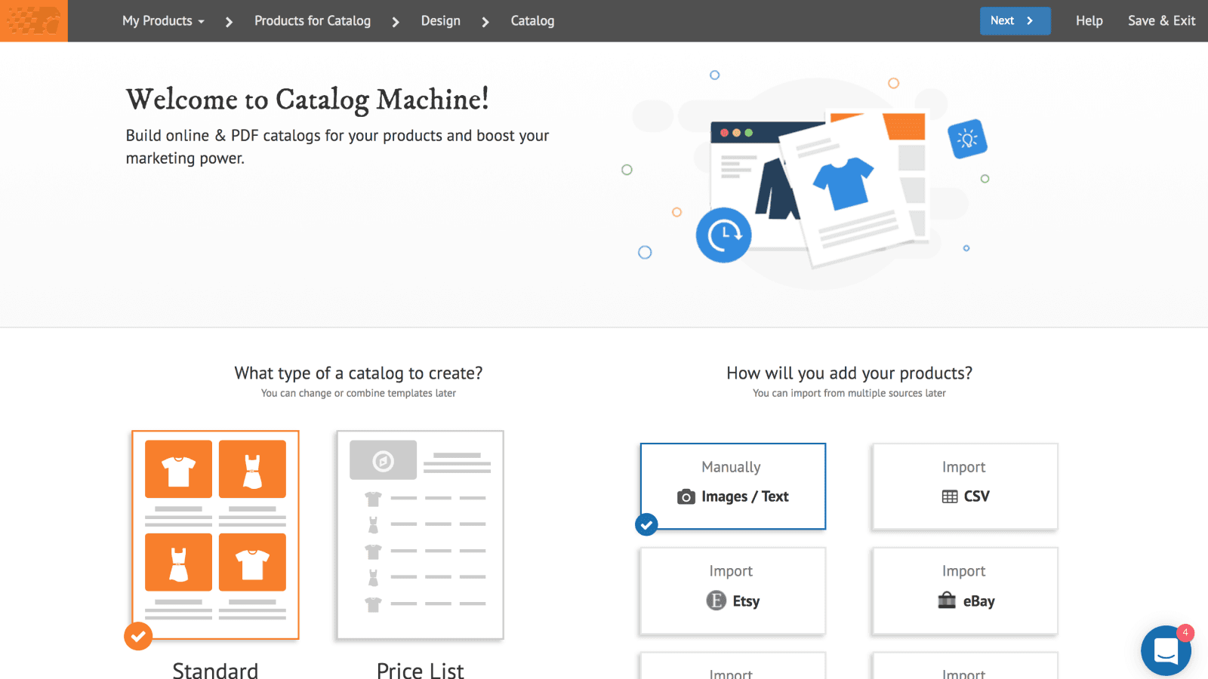This screenshot has width=1208, height=679.
Task: Open the support chat bubble
Action: pos(1166,650)
